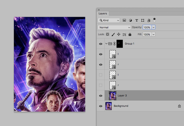Hide the first visible 'r' smart object layer

[101, 65]
